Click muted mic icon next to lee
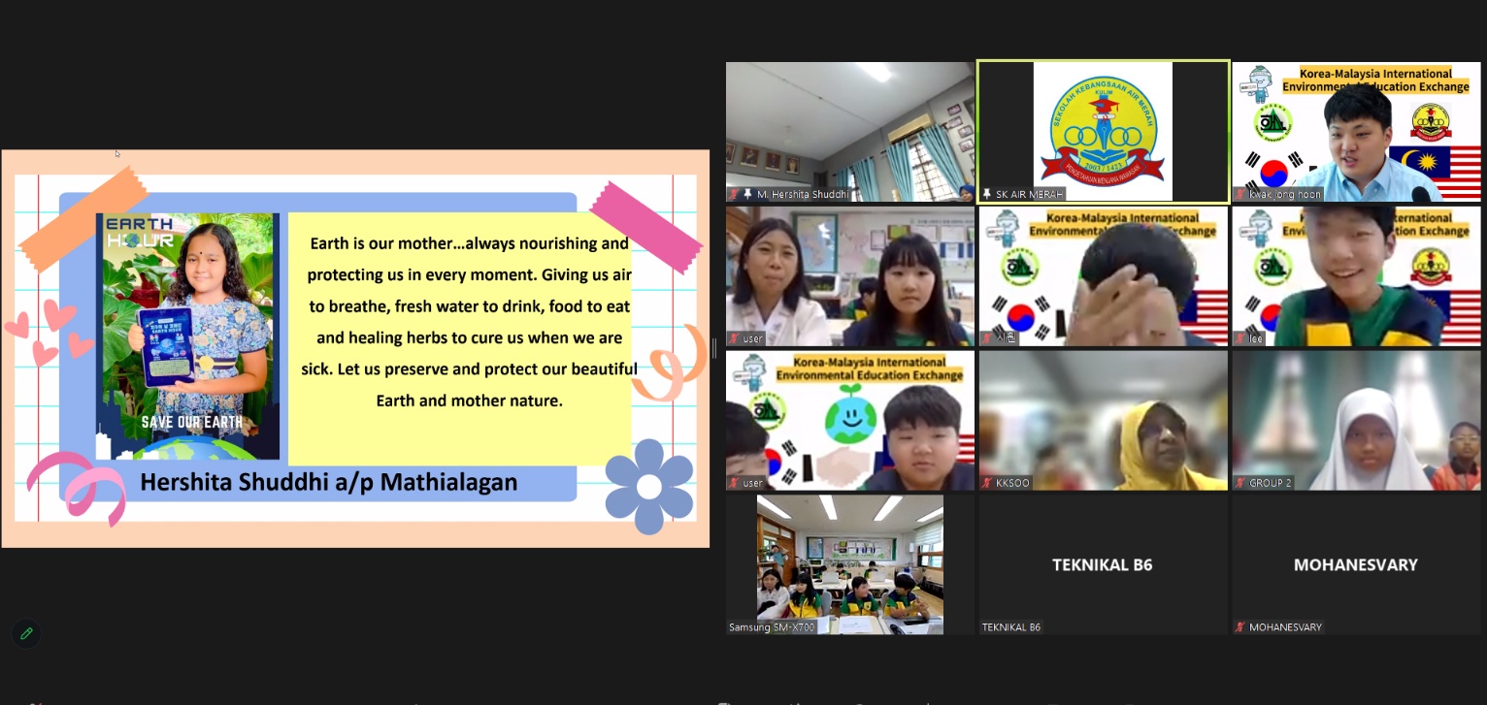The image size is (1487, 705). click(x=1241, y=338)
